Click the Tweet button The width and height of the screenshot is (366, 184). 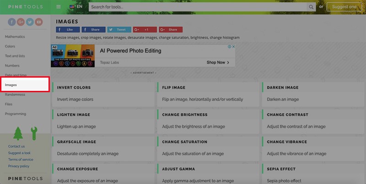click(x=119, y=30)
